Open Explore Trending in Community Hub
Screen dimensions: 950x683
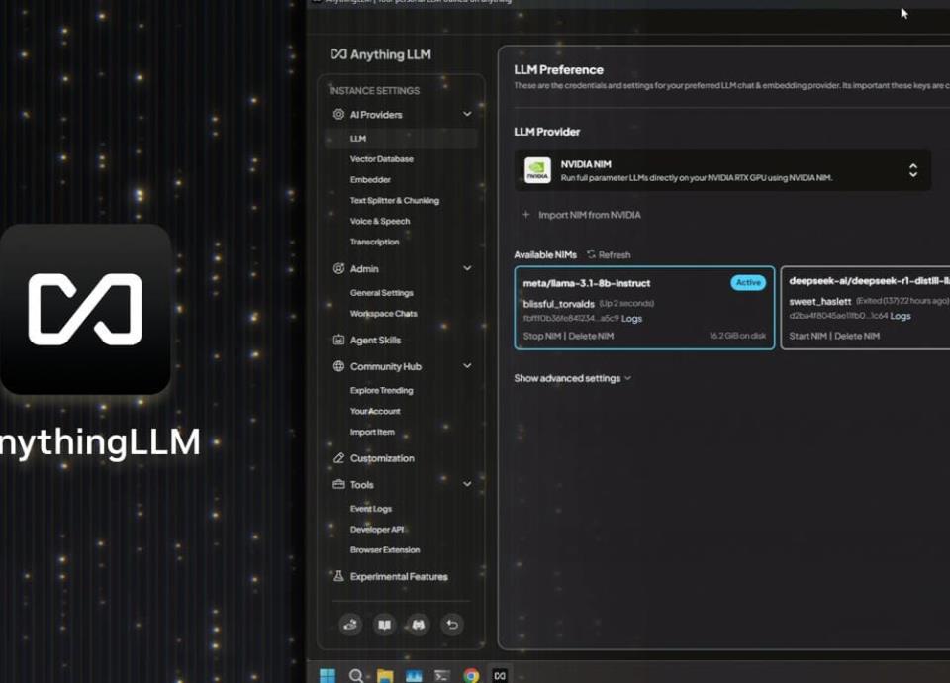coord(382,390)
